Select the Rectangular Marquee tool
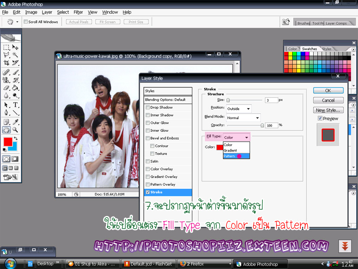 (6, 47)
